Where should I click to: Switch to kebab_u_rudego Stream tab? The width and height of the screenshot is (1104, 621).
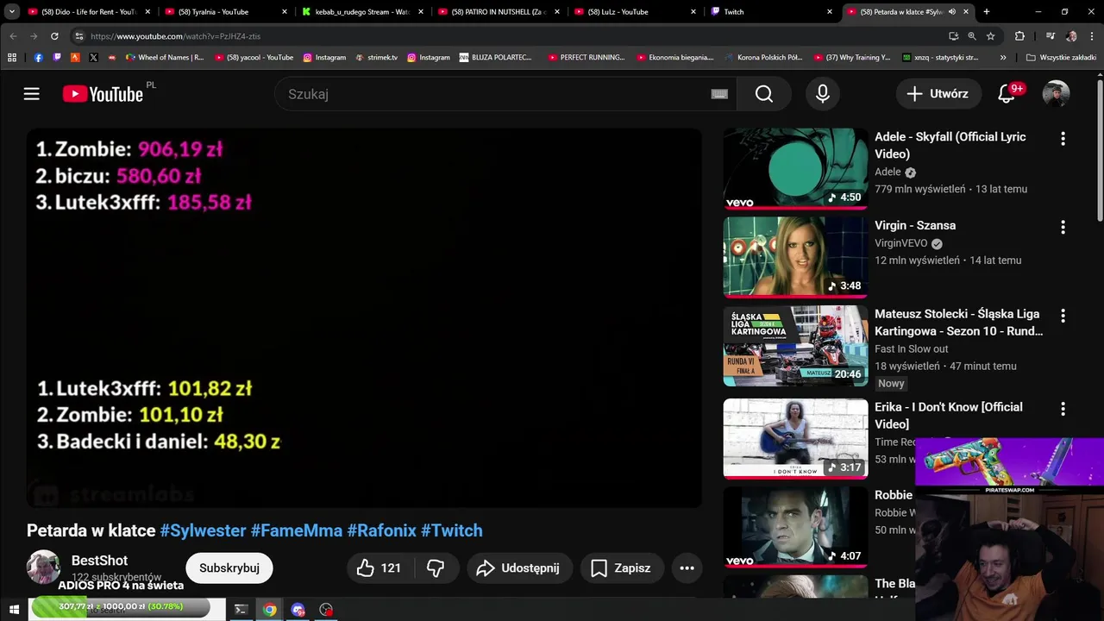pyautogui.click(x=361, y=12)
